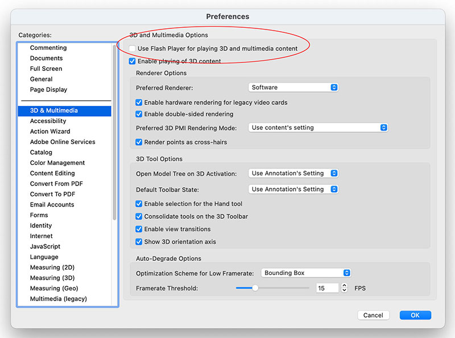This screenshot has height=338, width=455.
Task: Toggle Enable double-sided rendering checkbox
Action: click(x=139, y=114)
